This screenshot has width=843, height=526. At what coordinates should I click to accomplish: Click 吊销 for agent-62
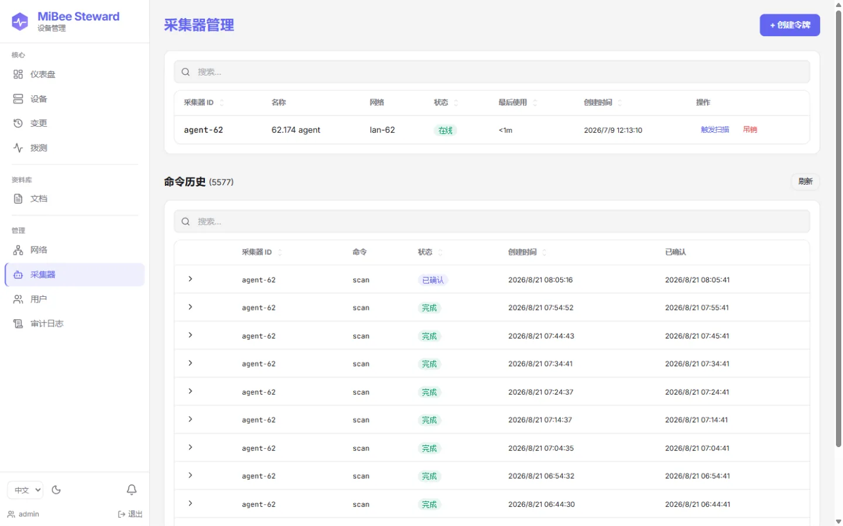pyautogui.click(x=750, y=130)
